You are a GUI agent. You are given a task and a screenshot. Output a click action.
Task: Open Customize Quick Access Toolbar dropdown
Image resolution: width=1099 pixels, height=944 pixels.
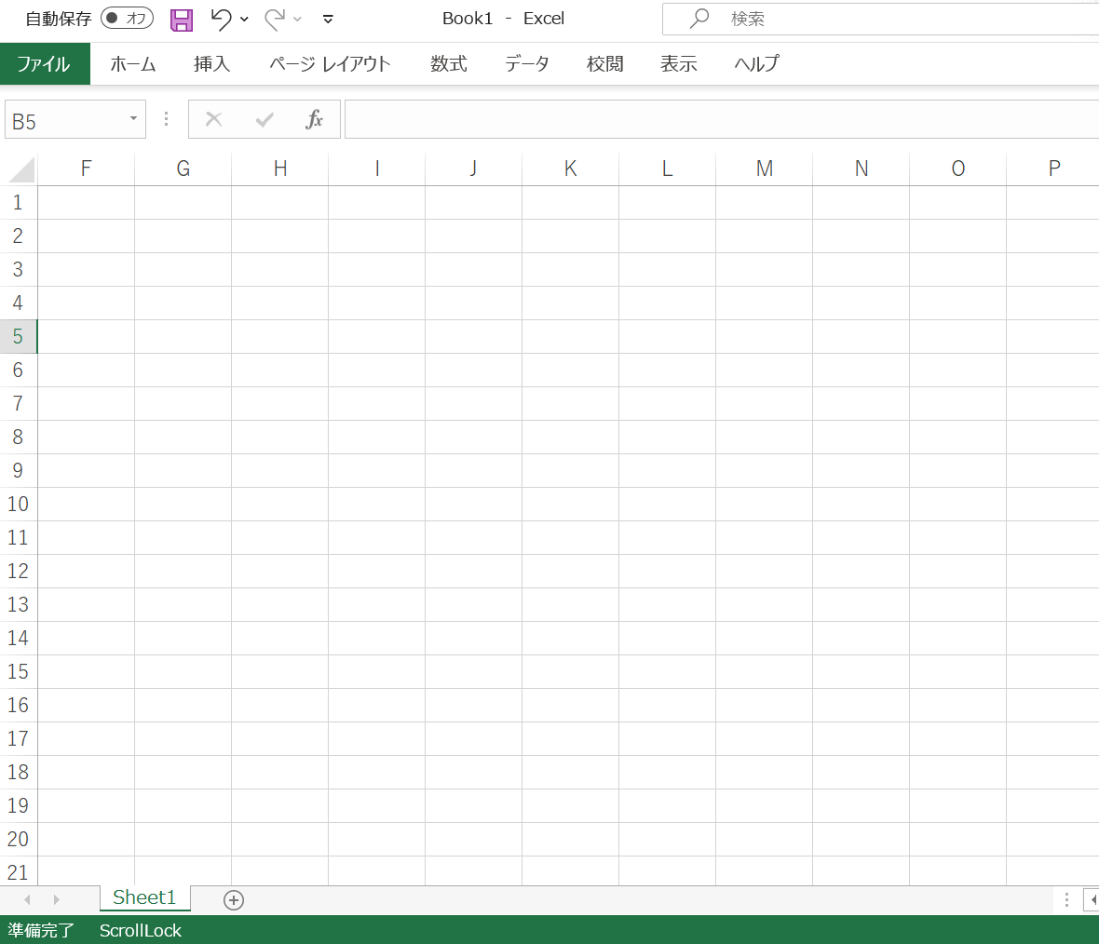tap(328, 20)
